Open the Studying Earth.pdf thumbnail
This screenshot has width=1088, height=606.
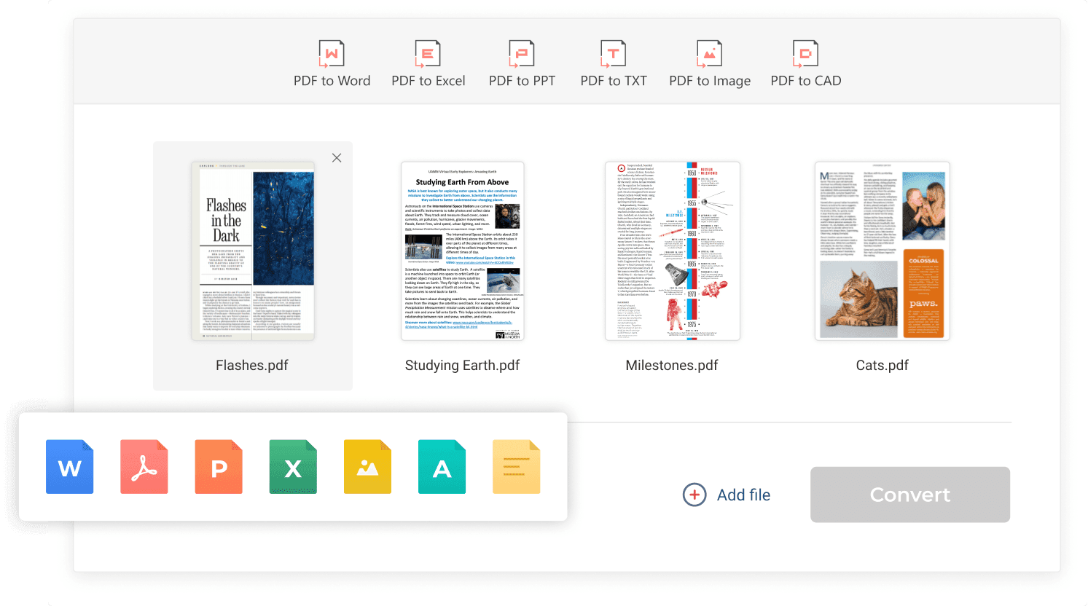pyautogui.click(x=462, y=251)
